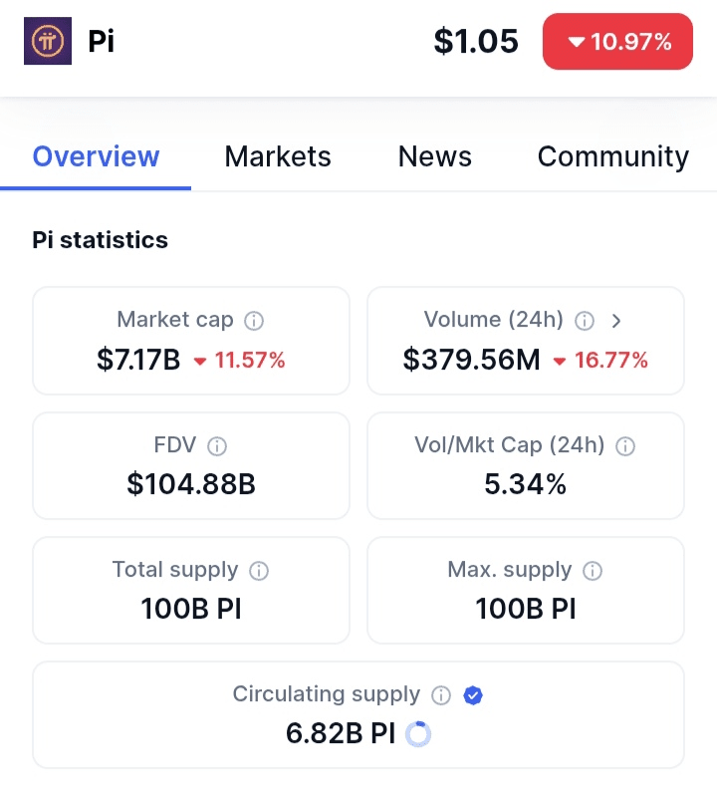Click the Total supply info icon
717x785 pixels.
tap(258, 571)
